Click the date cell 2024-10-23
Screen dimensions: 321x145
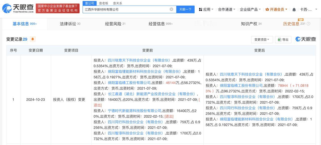pyautogui.click(x=36, y=100)
